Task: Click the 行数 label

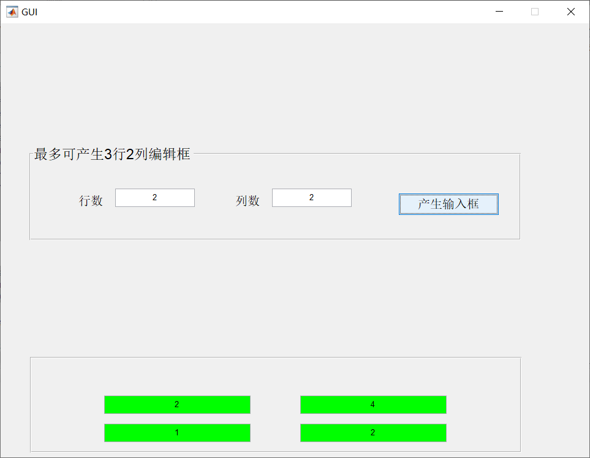Action: coord(91,200)
